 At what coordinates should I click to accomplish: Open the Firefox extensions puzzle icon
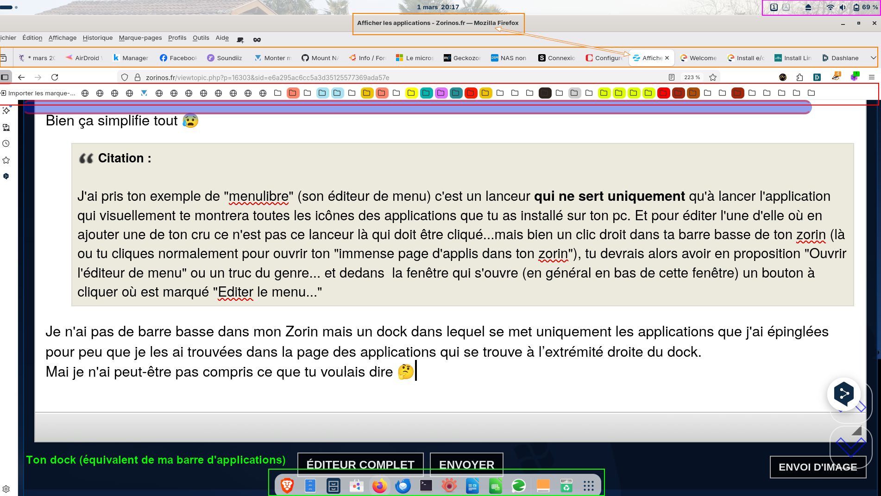tap(799, 77)
